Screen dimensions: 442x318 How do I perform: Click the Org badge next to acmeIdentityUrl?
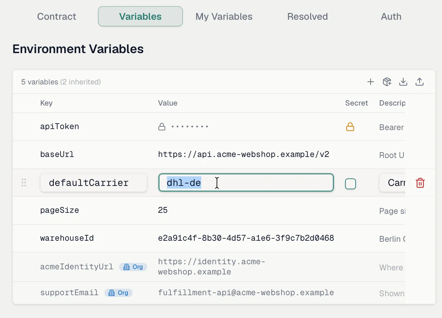coord(133,267)
